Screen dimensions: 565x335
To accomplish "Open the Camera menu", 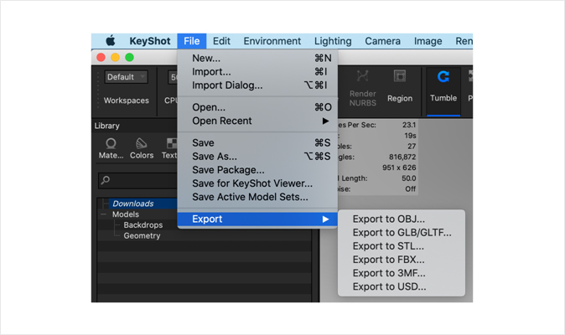I will pos(382,41).
